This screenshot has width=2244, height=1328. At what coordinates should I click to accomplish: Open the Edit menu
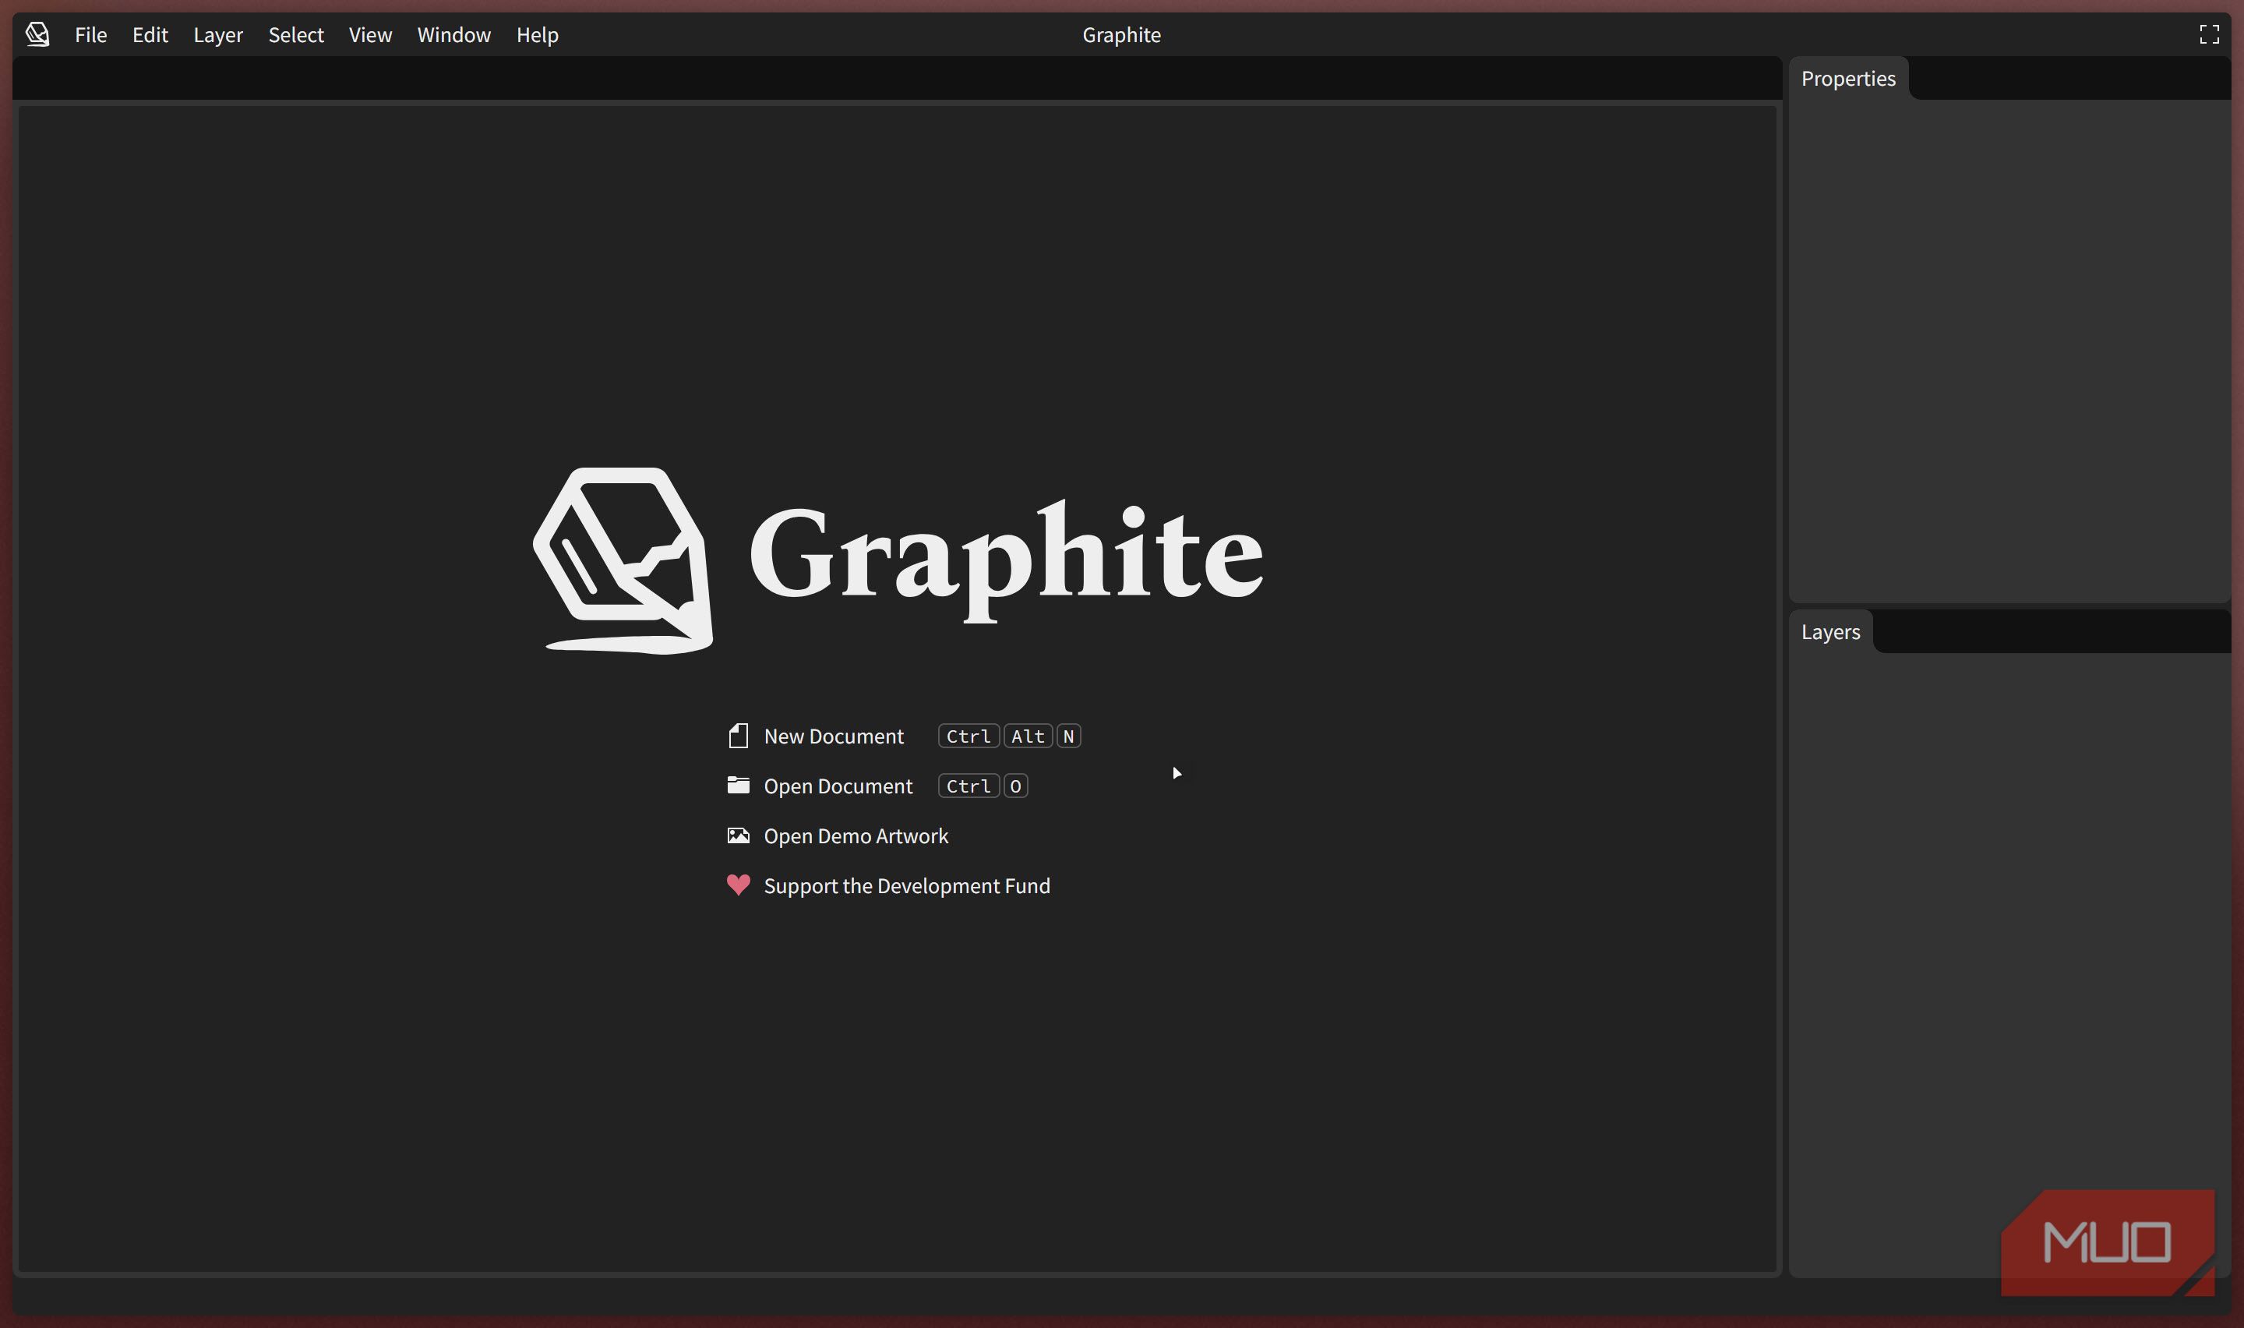[150, 35]
